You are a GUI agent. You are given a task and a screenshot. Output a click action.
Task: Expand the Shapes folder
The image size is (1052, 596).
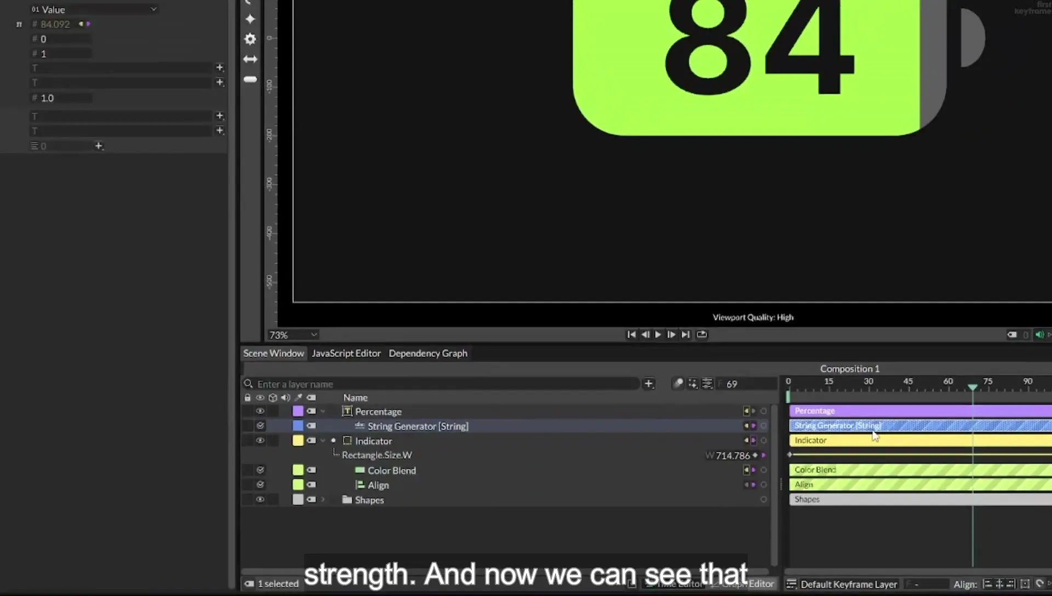coord(323,500)
